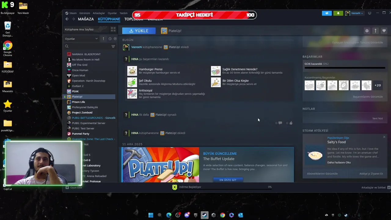391x220 pixels.
Task: Click the Windows Start button
Action: tap(151, 215)
